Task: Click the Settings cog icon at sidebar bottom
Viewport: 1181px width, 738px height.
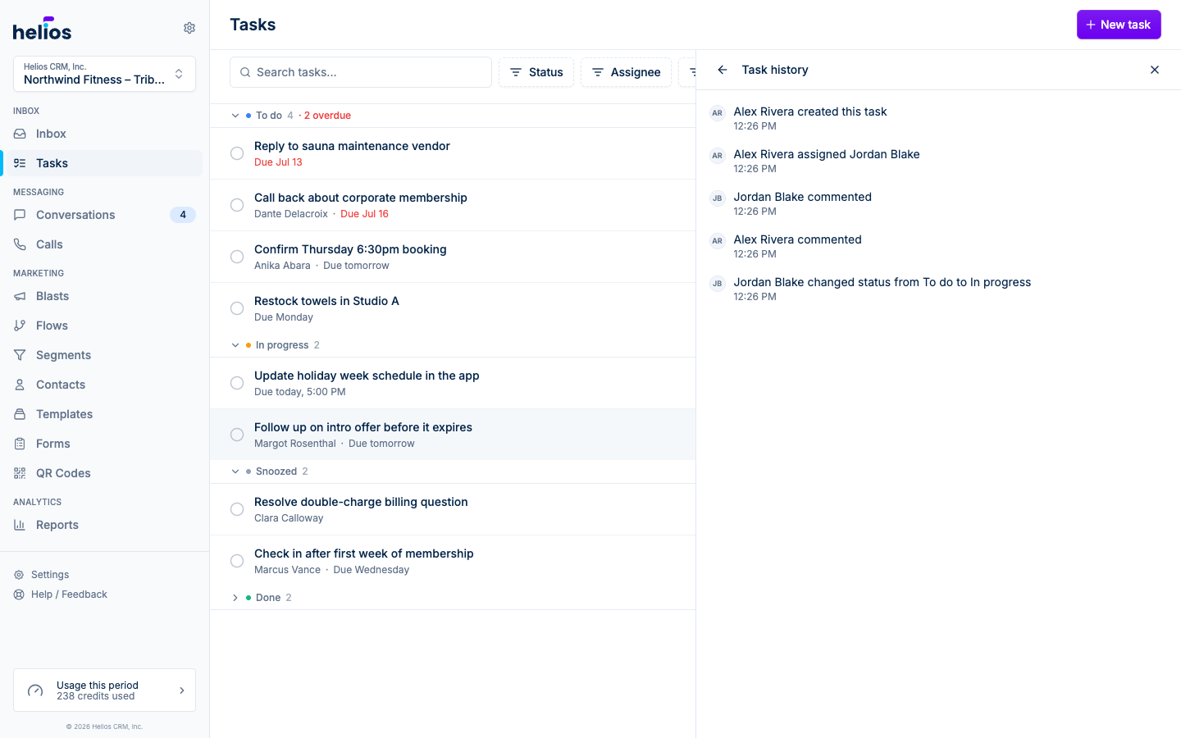Action: [19, 575]
